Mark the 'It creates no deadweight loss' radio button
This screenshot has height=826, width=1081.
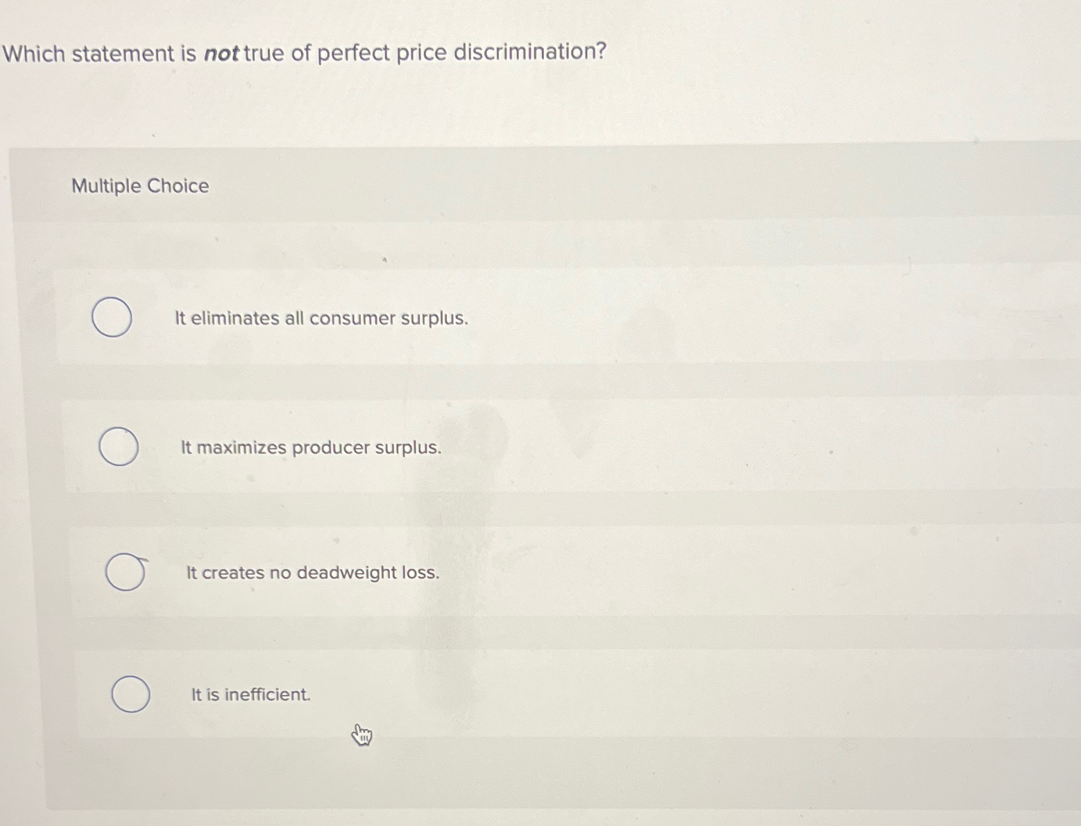pyautogui.click(x=125, y=572)
